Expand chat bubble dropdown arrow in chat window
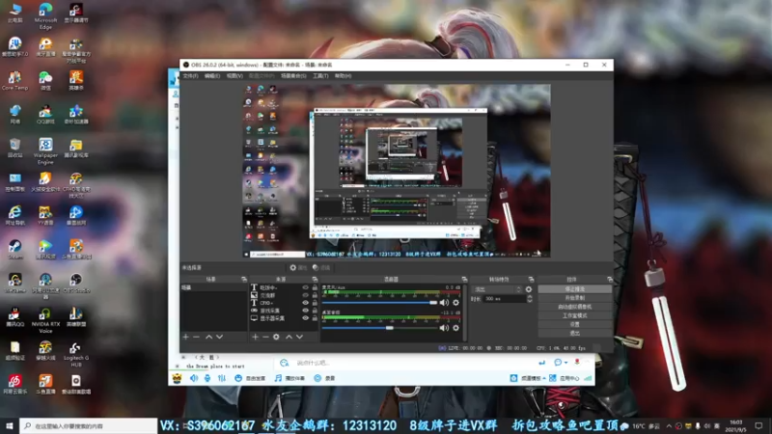This screenshot has width=772, height=434. [565, 363]
